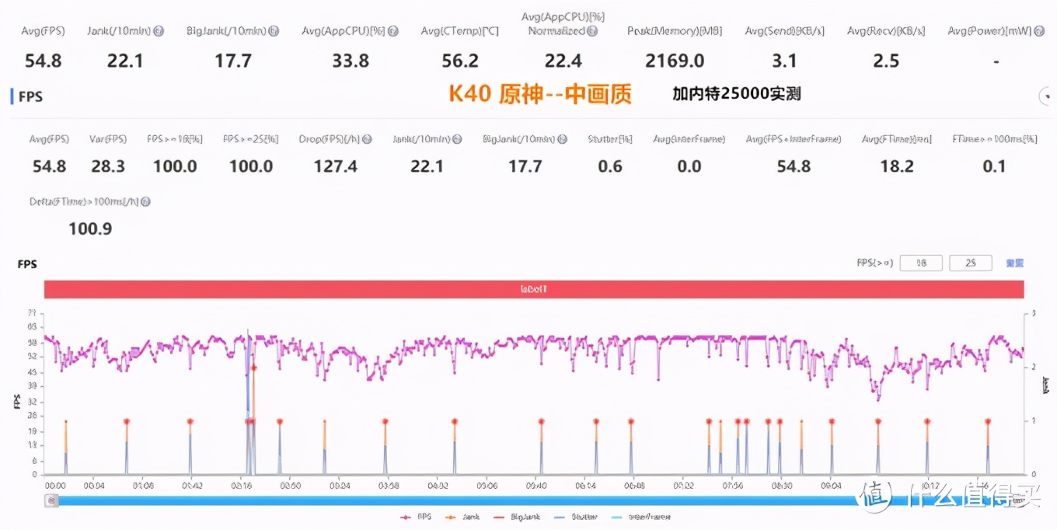Click the Avg(CTemp) value 56.2
Screen dimensions: 1057x530
click(460, 61)
